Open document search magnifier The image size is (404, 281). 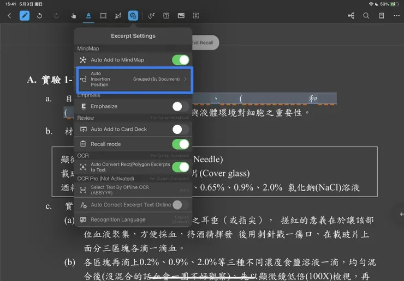366,16
